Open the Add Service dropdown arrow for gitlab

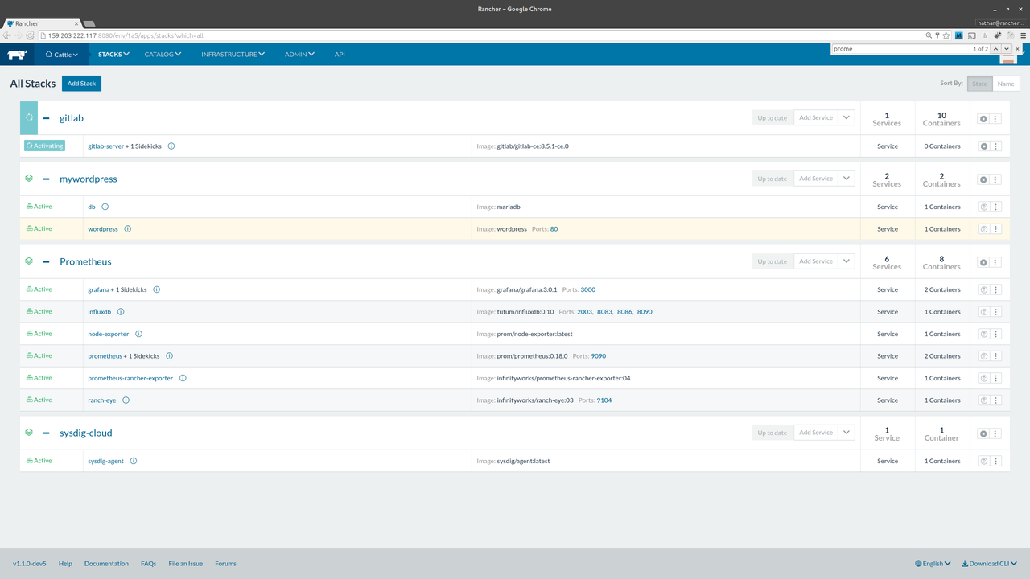pyautogui.click(x=846, y=118)
